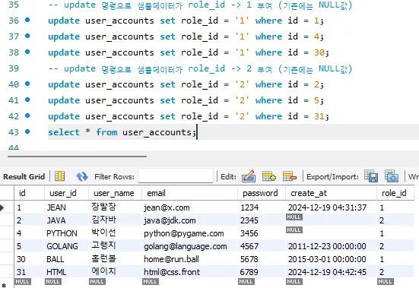Click the Insert new row icon

(269, 176)
